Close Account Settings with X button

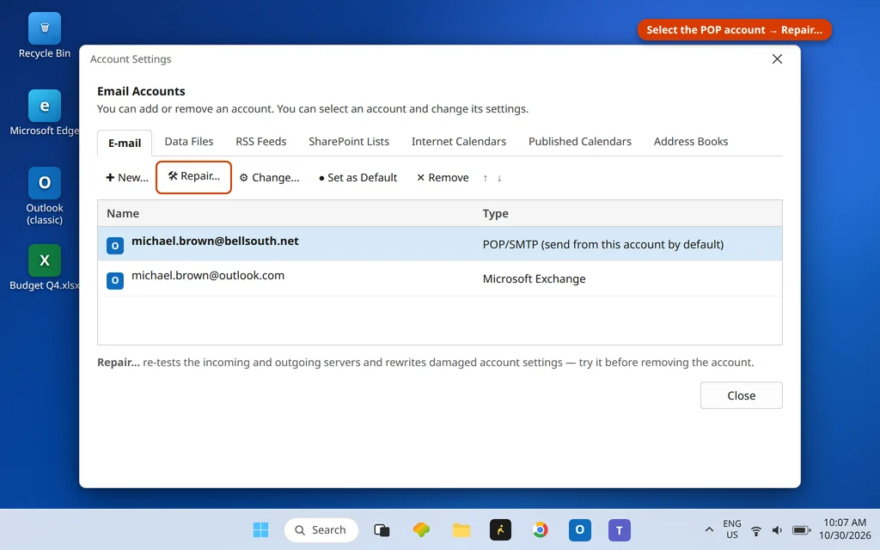(x=777, y=59)
